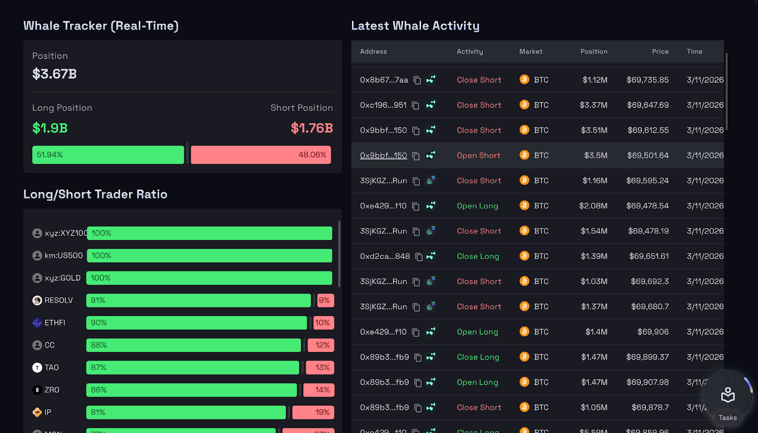
Task: Click the IP token icon
Action: [37, 412]
